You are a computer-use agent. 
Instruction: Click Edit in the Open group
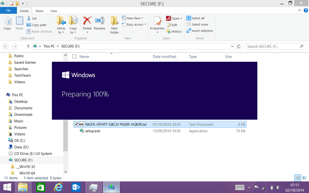pyautogui.click(x=172, y=25)
